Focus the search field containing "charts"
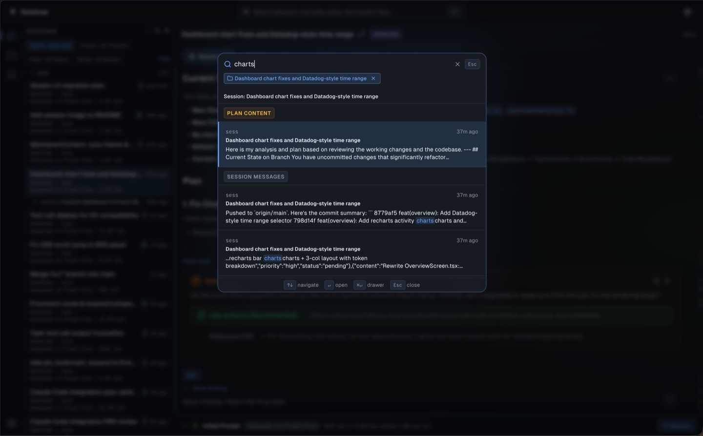This screenshot has width=703, height=436. [x=342, y=64]
